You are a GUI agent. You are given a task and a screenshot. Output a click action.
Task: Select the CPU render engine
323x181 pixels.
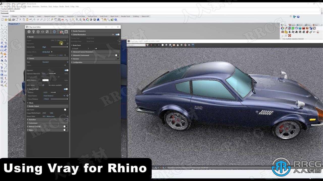click(52, 40)
